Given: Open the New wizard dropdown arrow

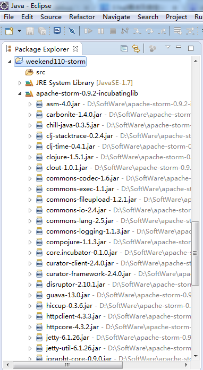Looking at the screenshot, I should tap(19, 31).
